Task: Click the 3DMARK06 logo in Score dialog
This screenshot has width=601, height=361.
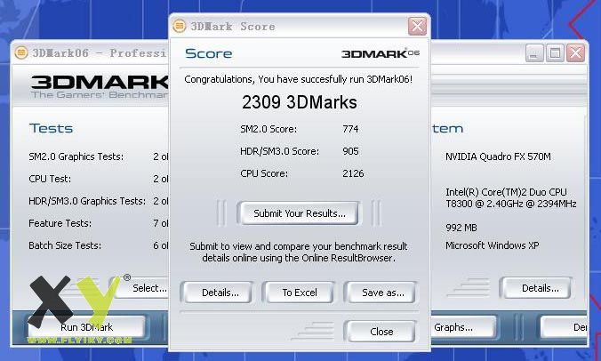Action: pyautogui.click(x=381, y=53)
